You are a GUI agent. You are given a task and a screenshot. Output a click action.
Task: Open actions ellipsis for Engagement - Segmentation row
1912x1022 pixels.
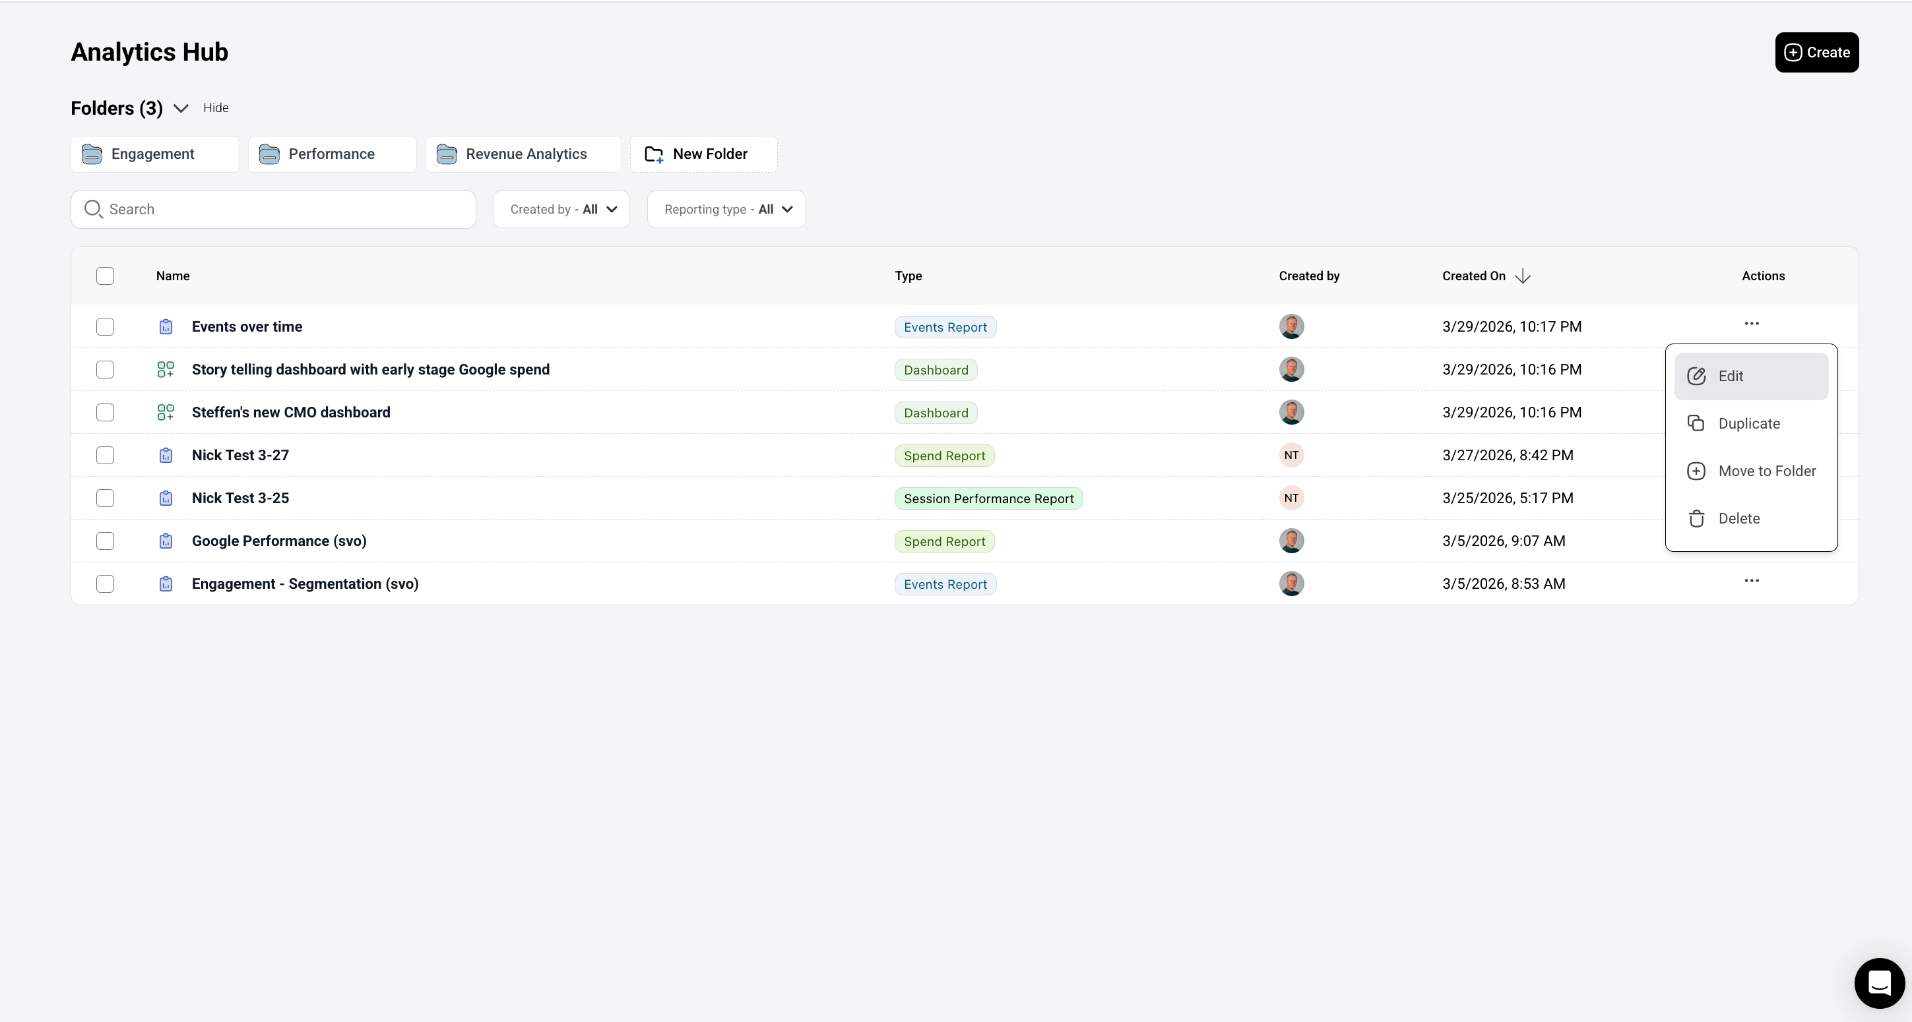pyautogui.click(x=1751, y=582)
